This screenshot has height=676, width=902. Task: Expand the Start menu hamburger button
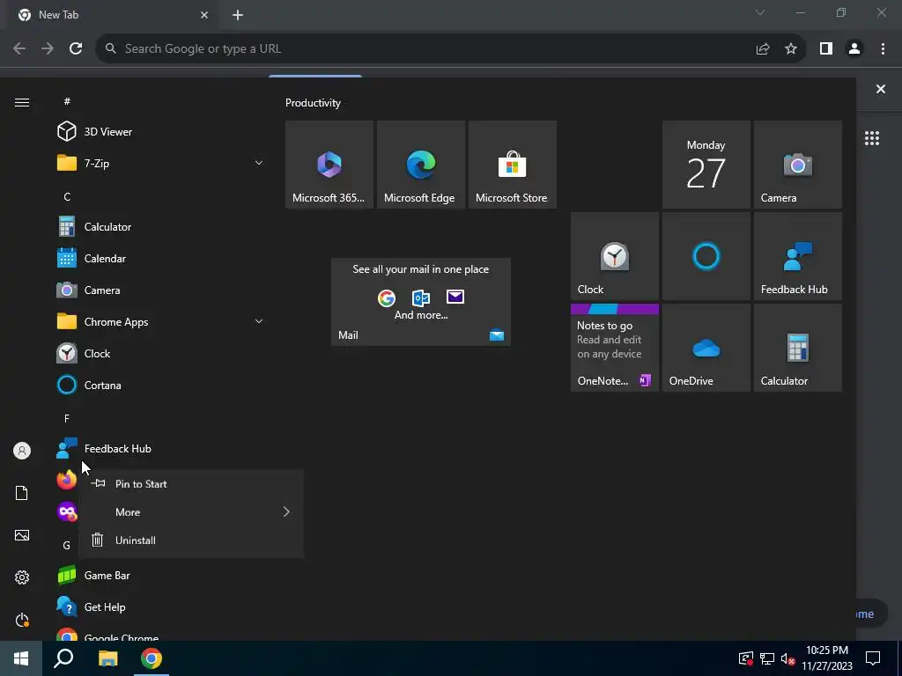coord(22,102)
